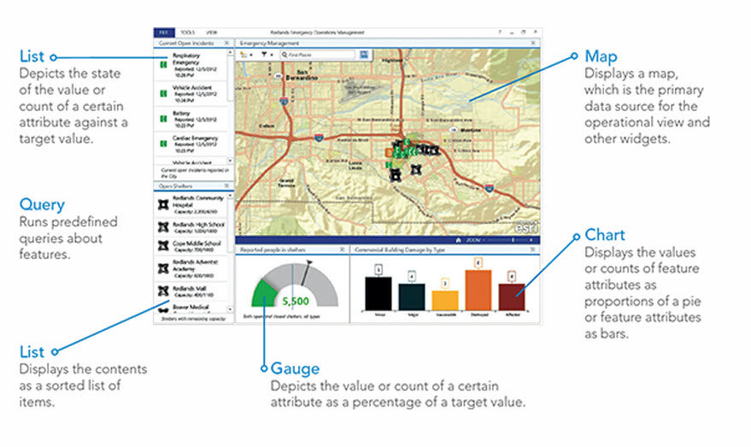Image resolution: width=751 pixels, height=447 pixels.
Task: Open the map filter dropdown
Action: (267, 55)
